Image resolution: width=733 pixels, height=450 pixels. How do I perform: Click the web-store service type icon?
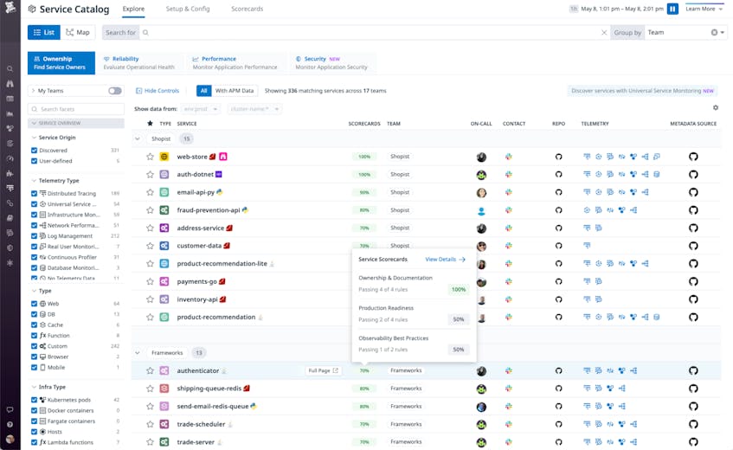click(x=164, y=157)
